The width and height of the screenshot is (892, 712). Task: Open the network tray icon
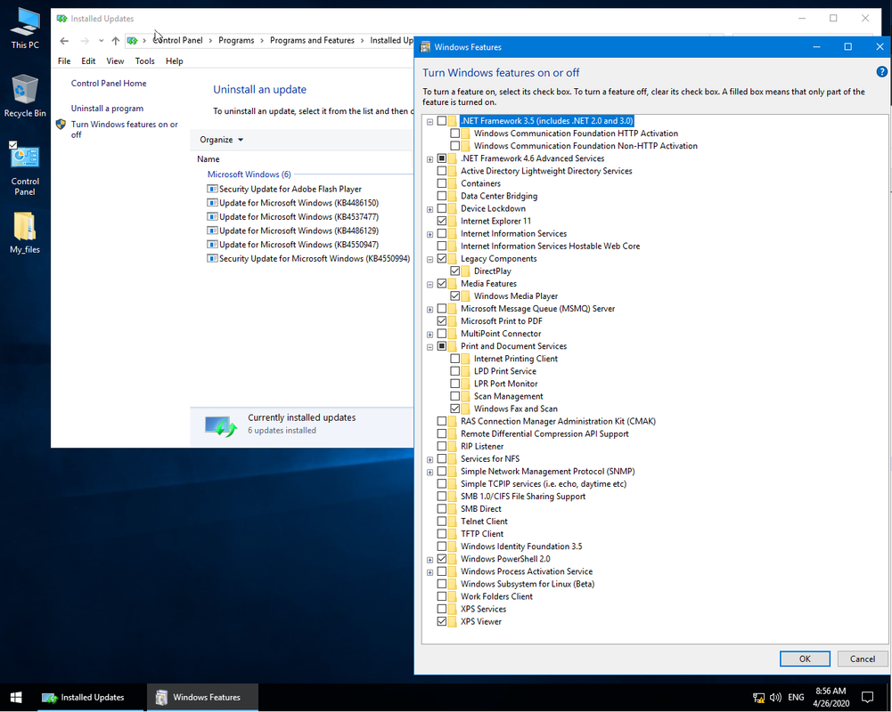(x=758, y=697)
